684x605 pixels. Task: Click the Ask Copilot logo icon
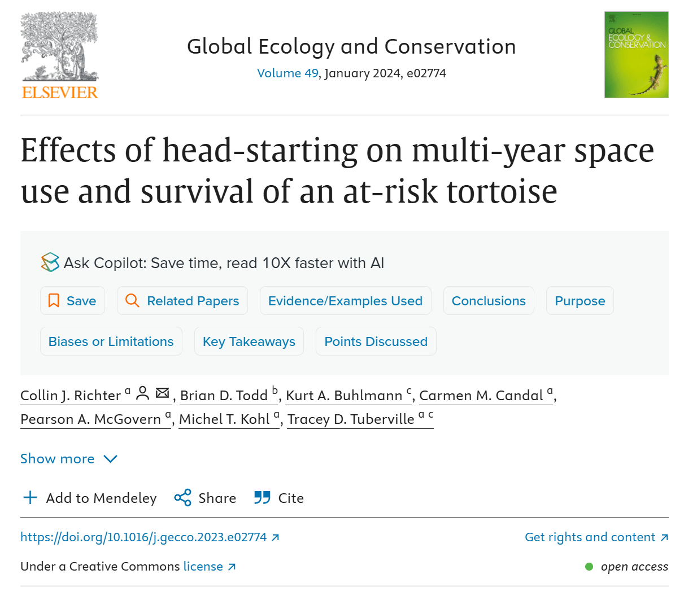[50, 262]
